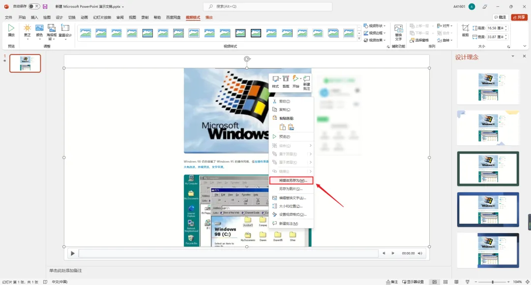
Task: Open Design Ideas pane options dropdown
Action: 513,56
